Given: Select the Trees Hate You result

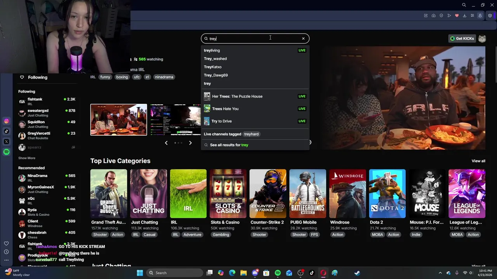Looking at the screenshot, I should (255, 108).
